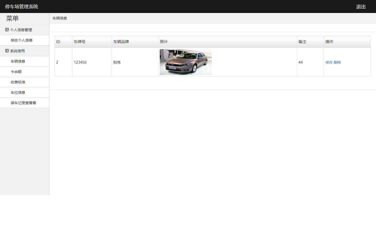
Task: Click the 删除 link to delete the record
Action: 338,62
